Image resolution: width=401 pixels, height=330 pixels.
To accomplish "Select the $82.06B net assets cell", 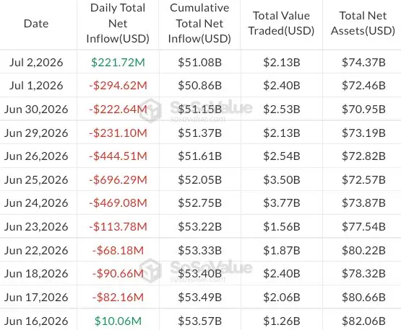I will point(363,321).
